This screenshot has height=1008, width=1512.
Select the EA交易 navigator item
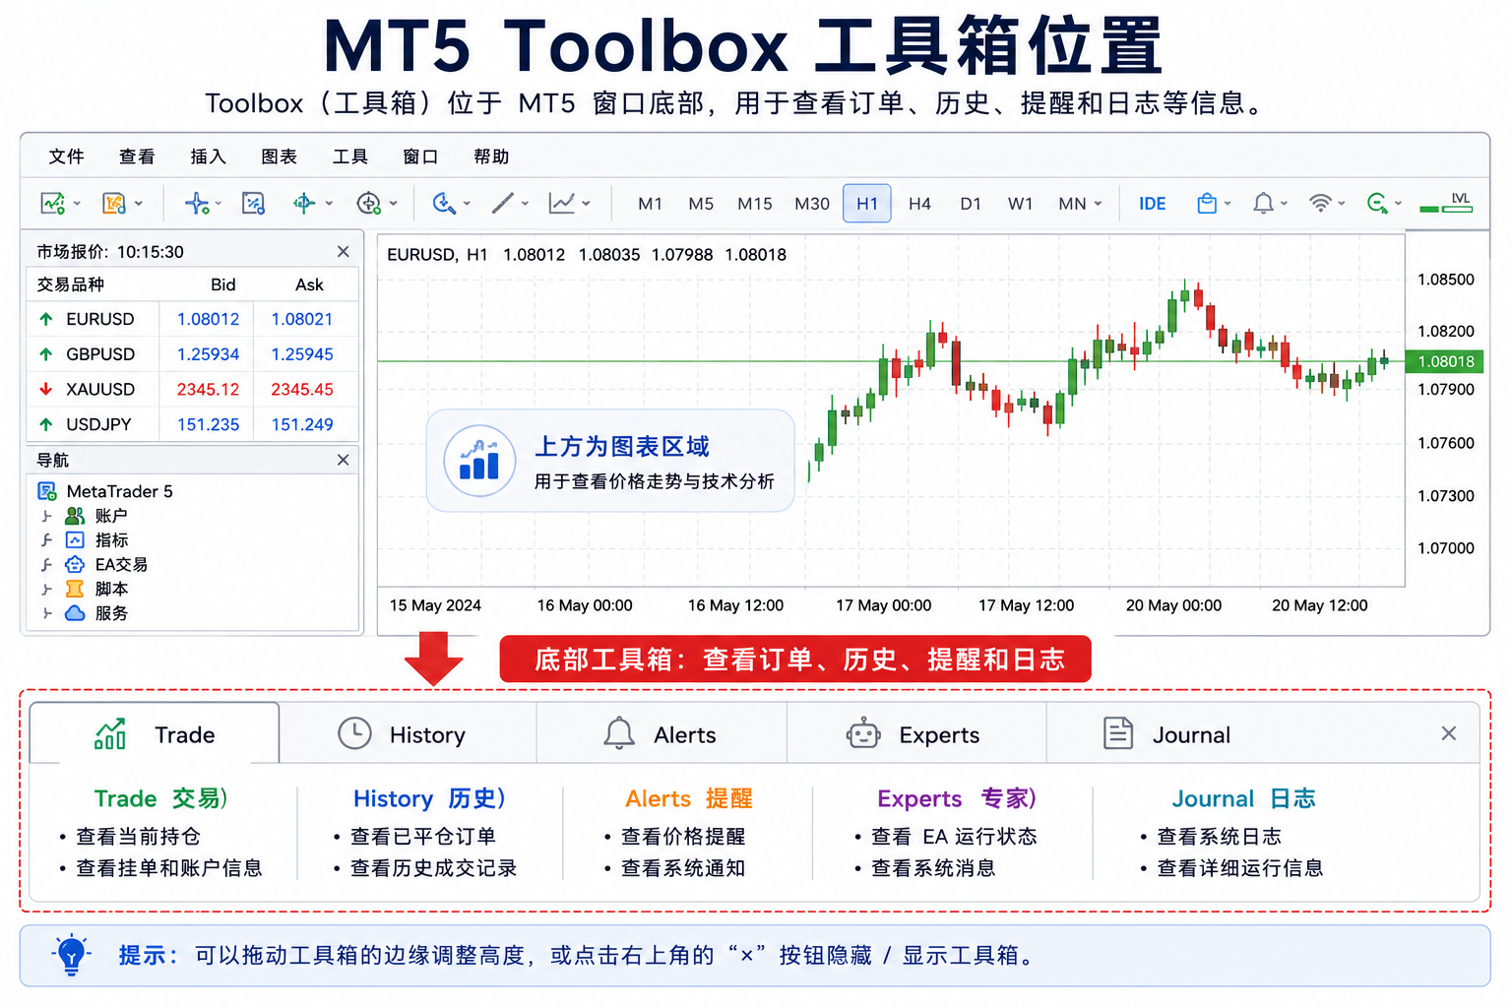pos(106,565)
